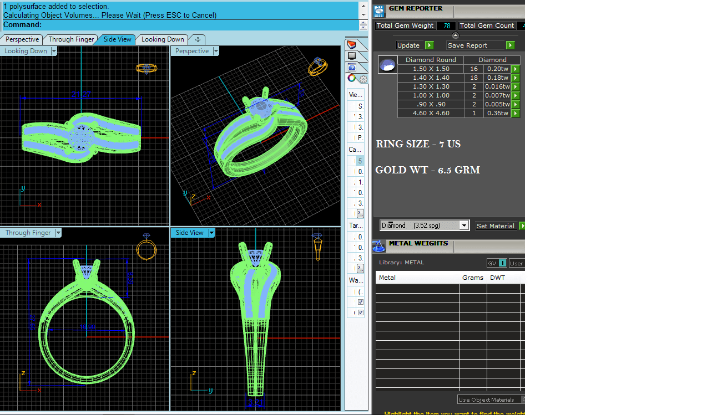Click the Save Report button

(x=476, y=45)
